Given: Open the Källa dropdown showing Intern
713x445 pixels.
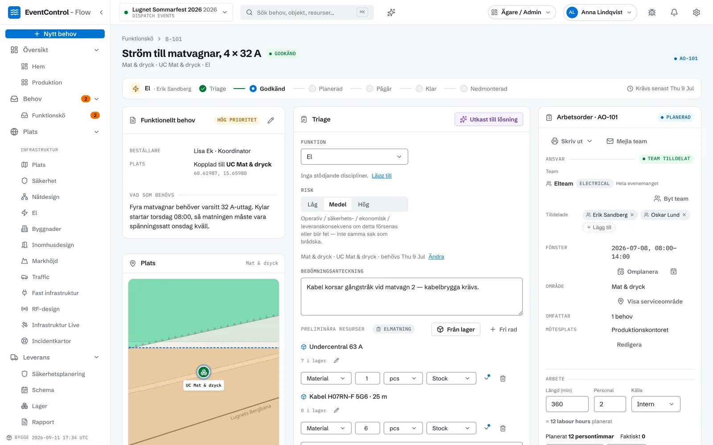Looking at the screenshot, I should [x=656, y=404].
